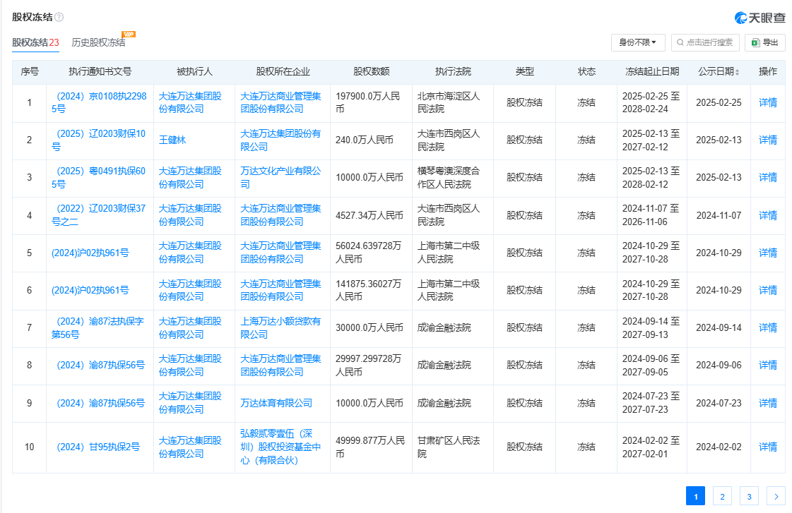Open 万达体育有限公司 company link
Image resolution: width=792 pixels, height=513 pixels.
(276, 403)
